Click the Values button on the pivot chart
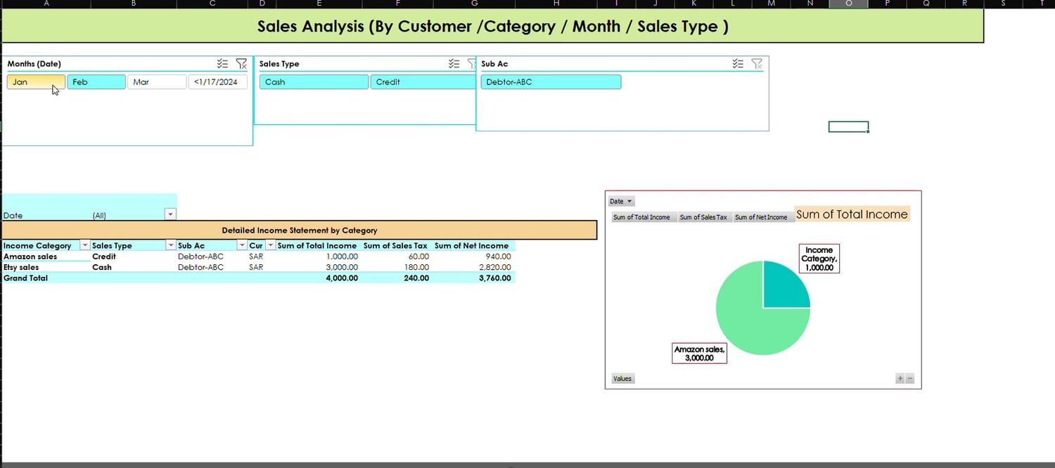 point(622,379)
